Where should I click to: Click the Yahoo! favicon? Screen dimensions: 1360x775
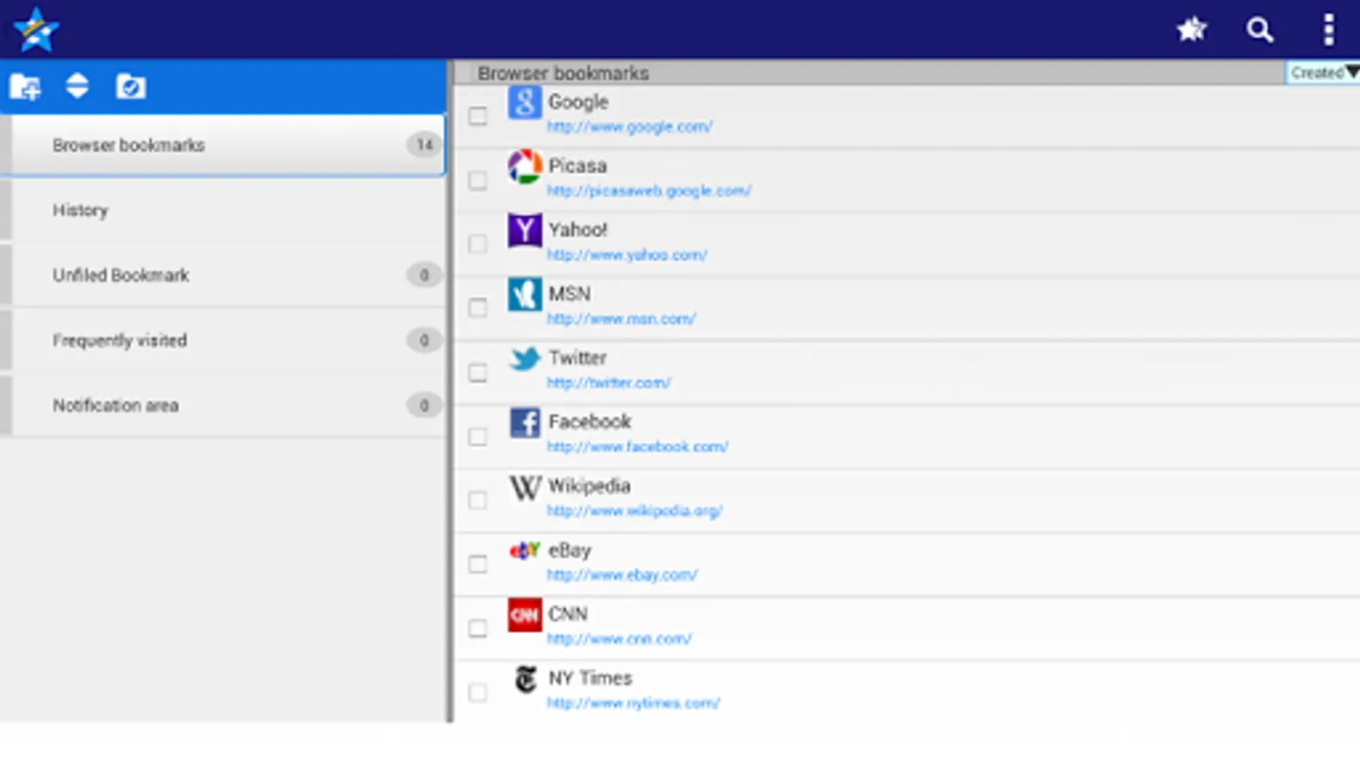coord(524,230)
